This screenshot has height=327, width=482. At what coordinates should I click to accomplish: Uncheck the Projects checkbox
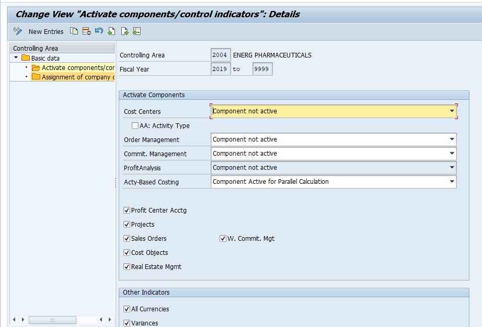pyautogui.click(x=127, y=225)
